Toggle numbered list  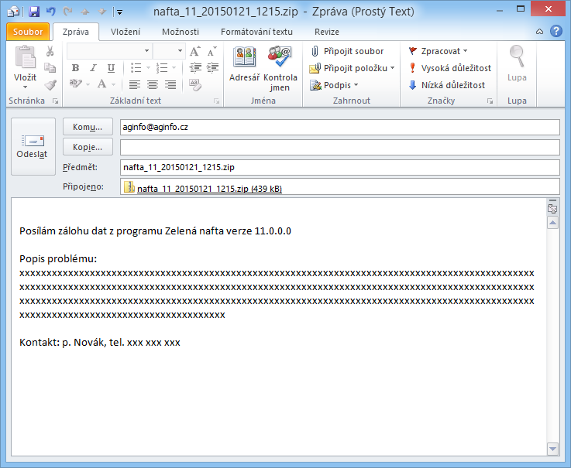pos(162,67)
